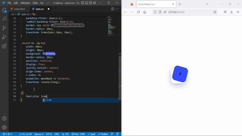Open the Go menu
242x136 pixels.
[42, 3]
